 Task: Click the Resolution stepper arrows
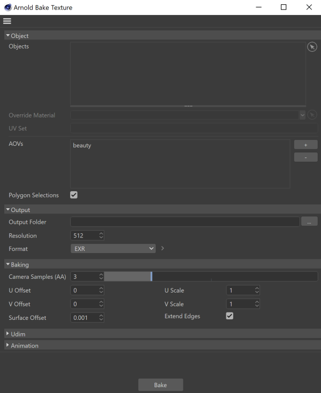(x=101, y=235)
